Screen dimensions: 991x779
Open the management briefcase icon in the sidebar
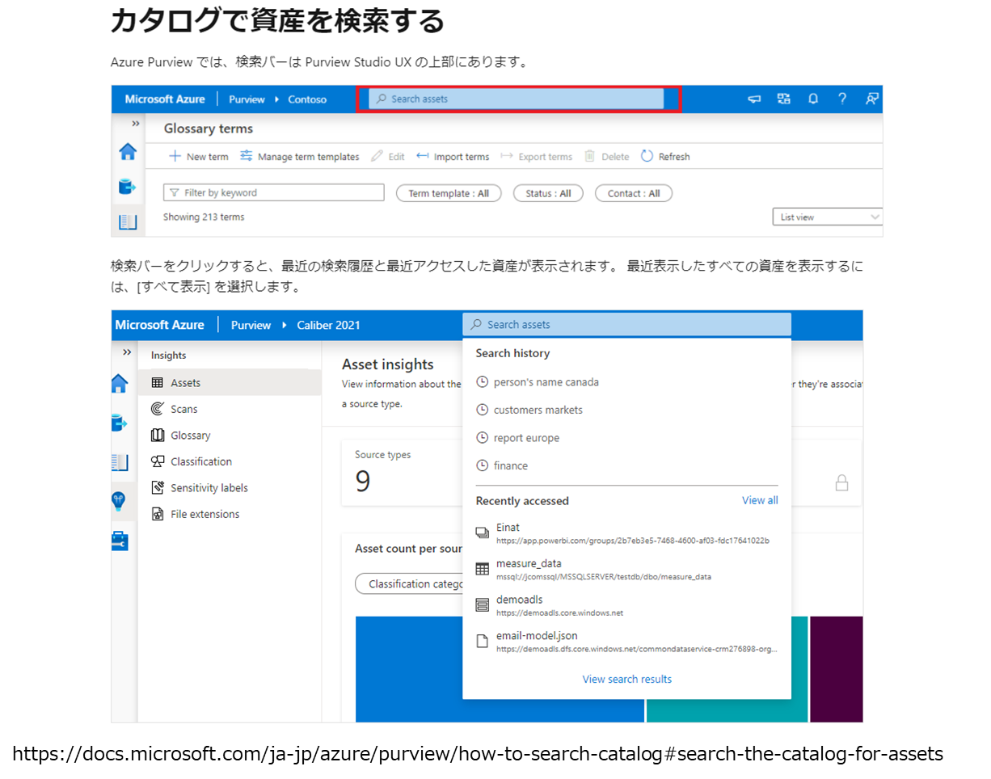tap(120, 541)
